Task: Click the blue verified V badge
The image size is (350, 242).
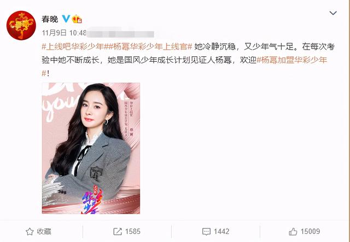Action: coord(66,19)
